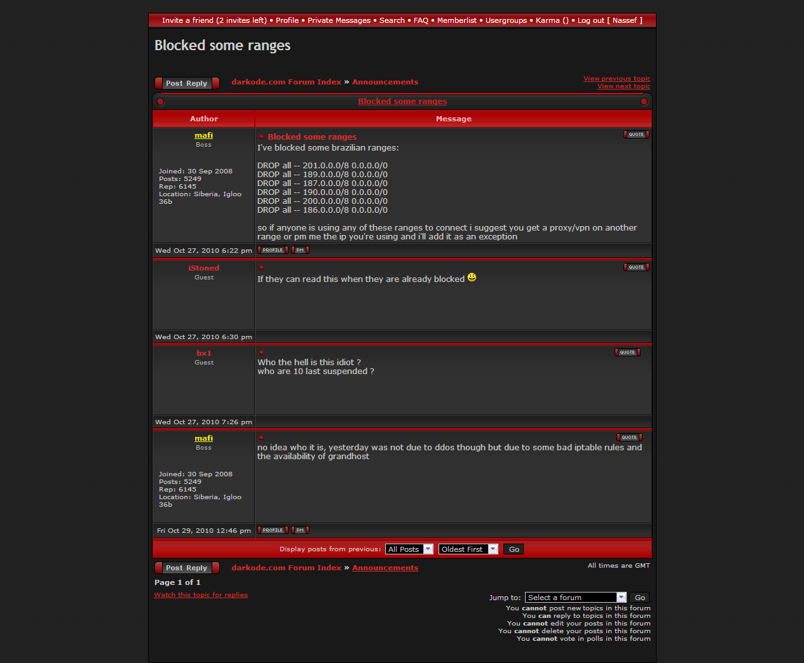Open PROFILE icon under mafi's first post
Image resolution: width=804 pixels, height=663 pixels.
pyautogui.click(x=273, y=250)
